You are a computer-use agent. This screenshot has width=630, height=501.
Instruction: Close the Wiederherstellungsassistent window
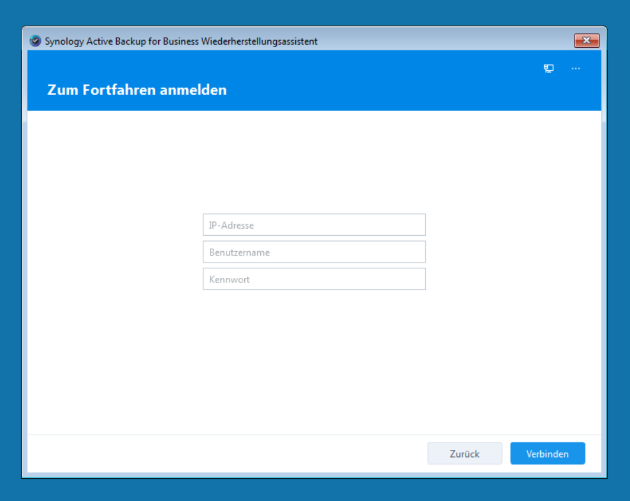click(x=586, y=41)
